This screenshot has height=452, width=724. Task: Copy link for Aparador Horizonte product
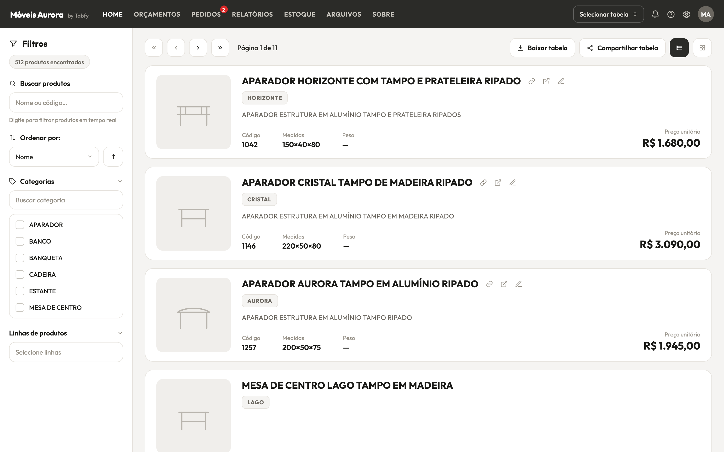(x=532, y=81)
